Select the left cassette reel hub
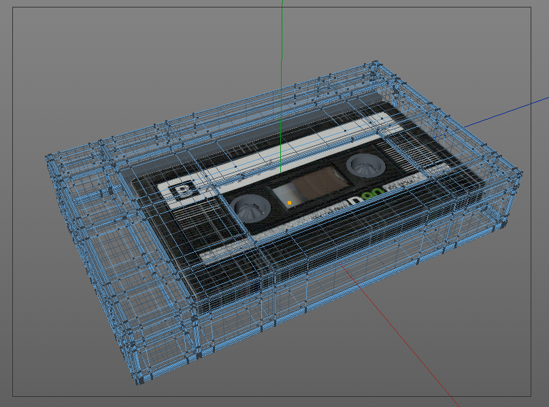 [x=250, y=209]
